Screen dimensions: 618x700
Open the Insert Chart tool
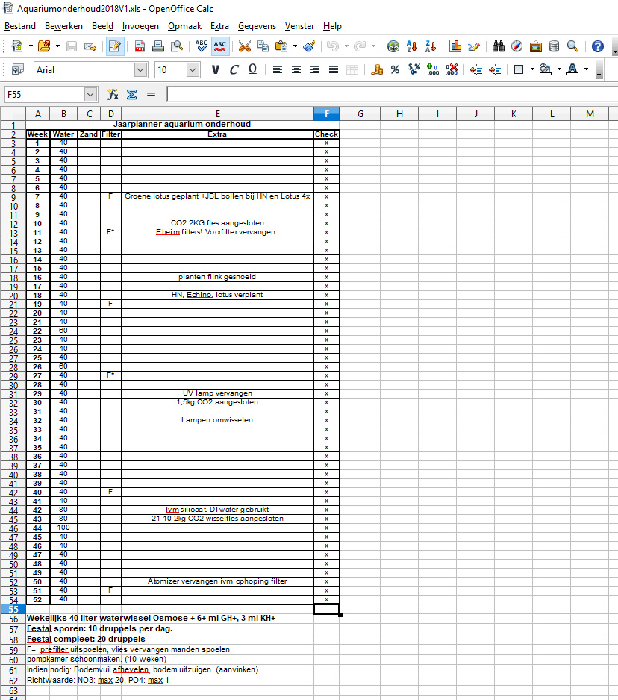tap(455, 46)
